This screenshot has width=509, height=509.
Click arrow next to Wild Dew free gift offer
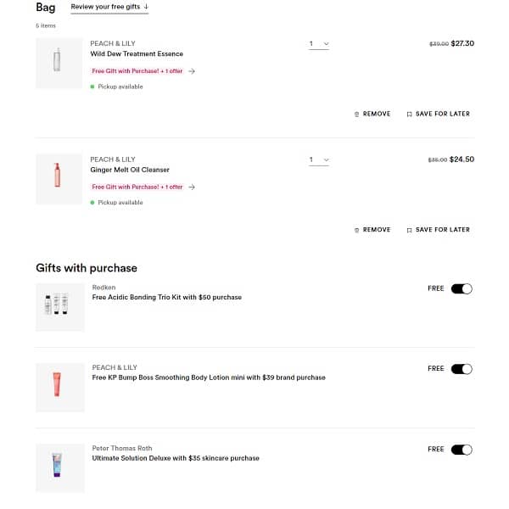pyautogui.click(x=192, y=71)
